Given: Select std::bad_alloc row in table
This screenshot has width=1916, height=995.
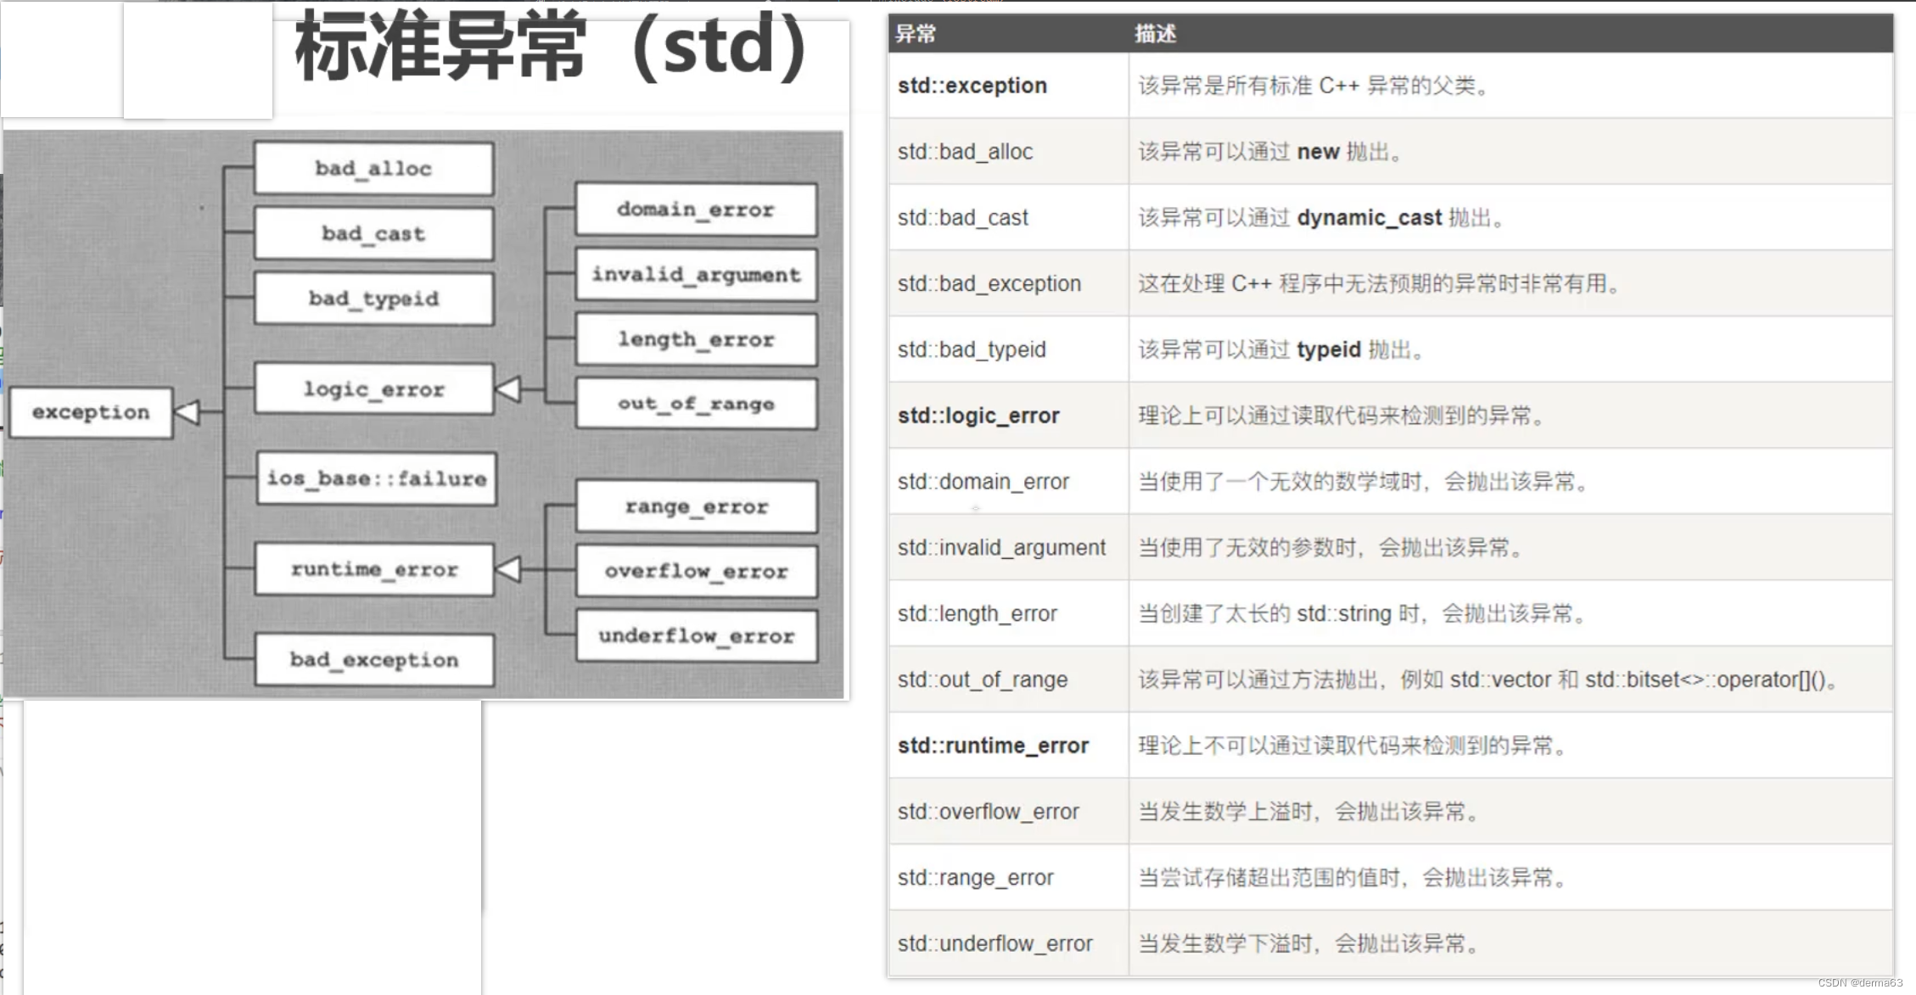Looking at the screenshot, I should [x=966, y=152].
